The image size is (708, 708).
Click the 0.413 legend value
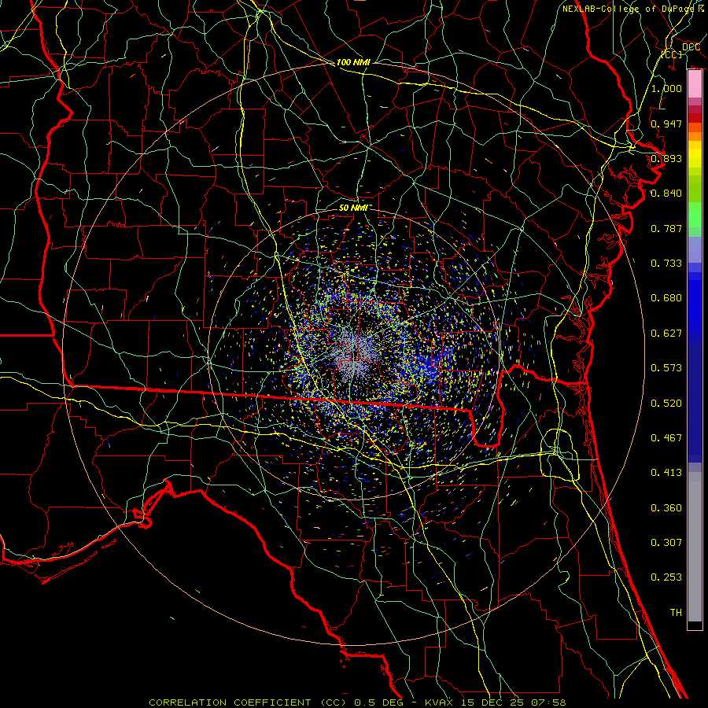(x=666, y=473)
